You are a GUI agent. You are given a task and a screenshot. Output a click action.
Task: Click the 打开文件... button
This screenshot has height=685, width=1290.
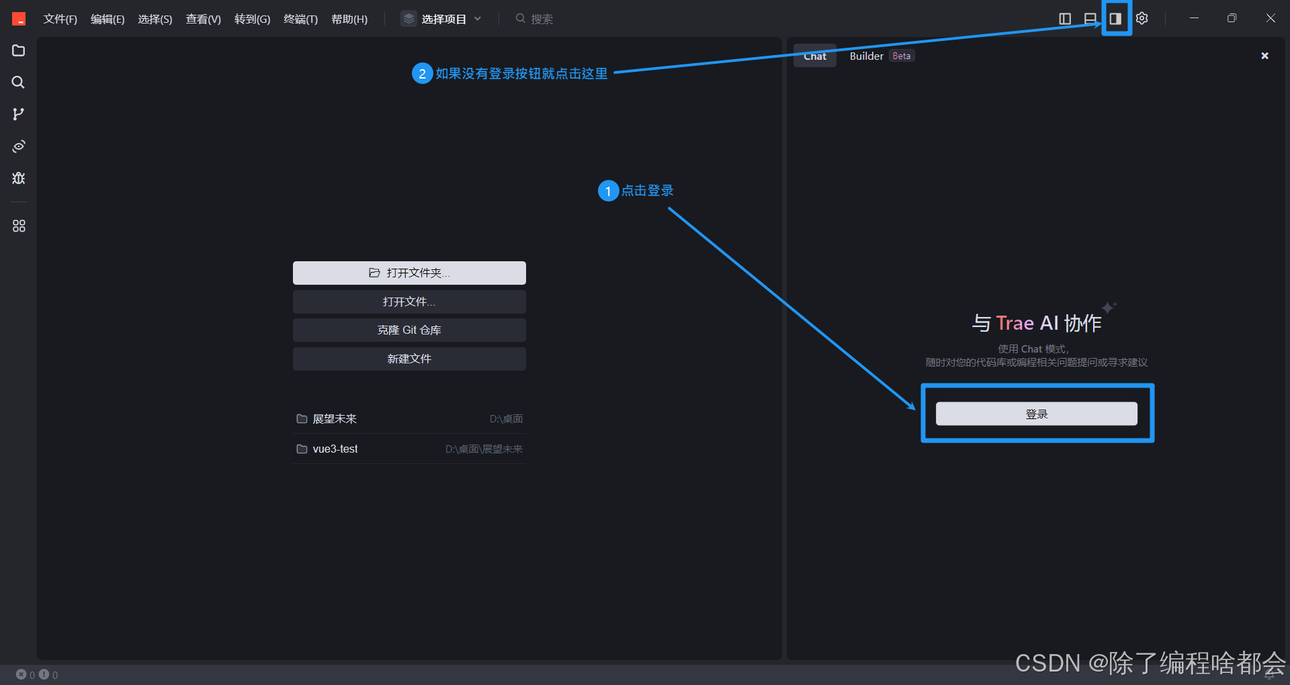[x=409, y=302]
